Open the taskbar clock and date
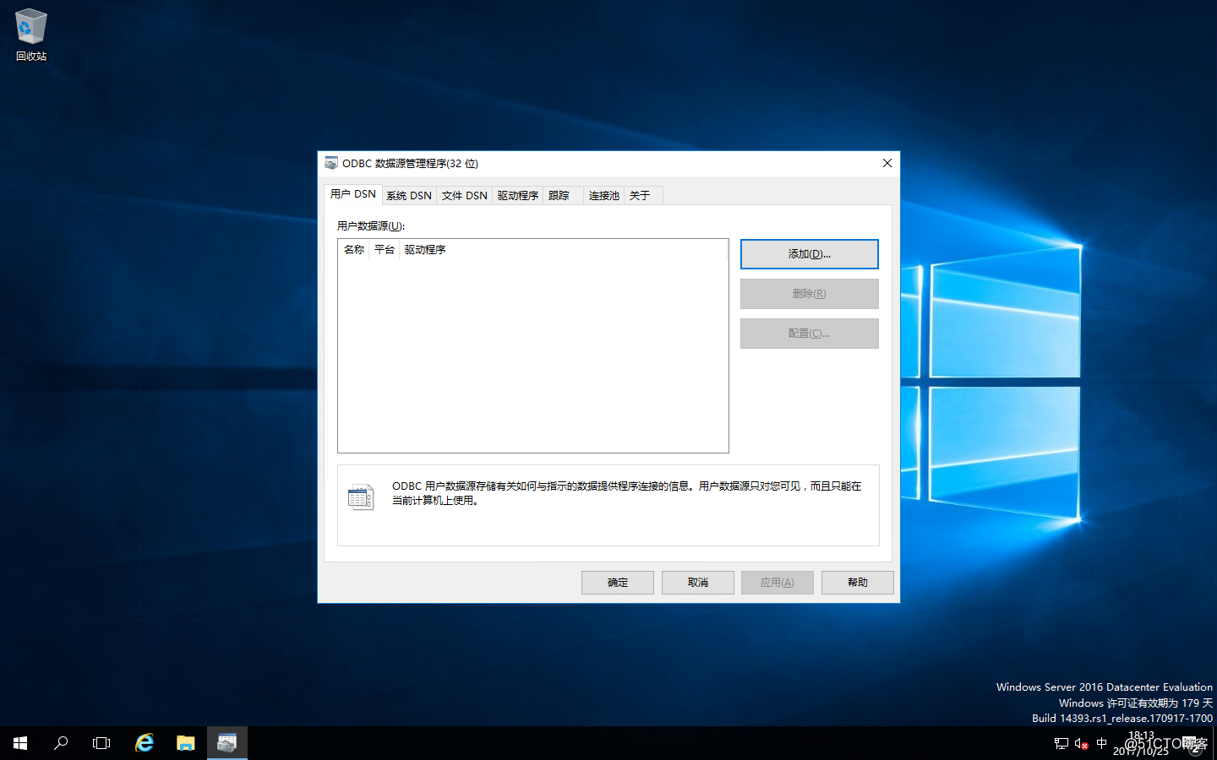 click(1141, 743)
